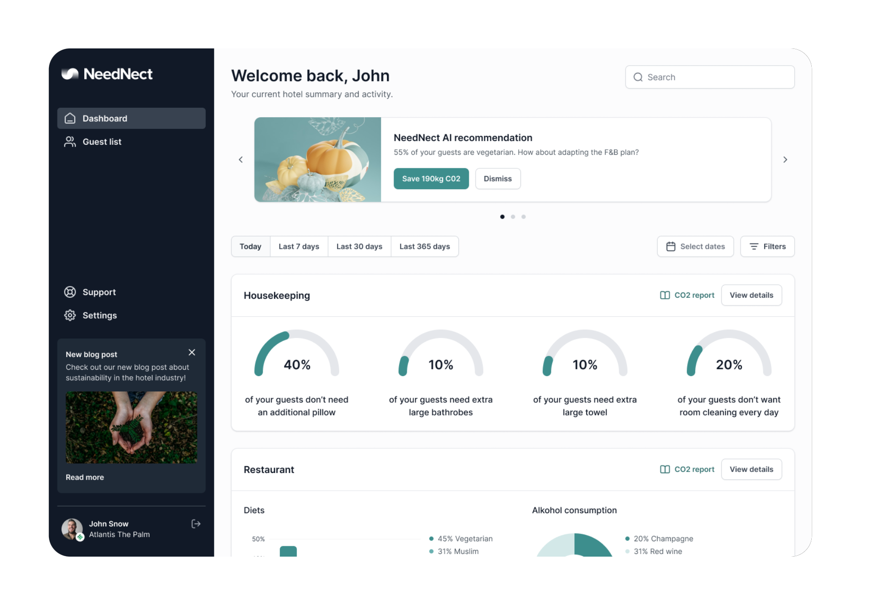Open the Select dates picker
The image size is (872, 596).
(x=695, y=247)
